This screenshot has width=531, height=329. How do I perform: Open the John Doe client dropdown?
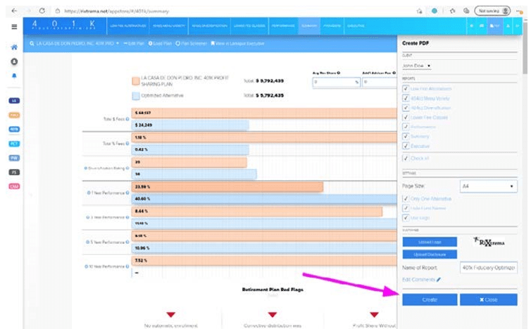[417, 66]
